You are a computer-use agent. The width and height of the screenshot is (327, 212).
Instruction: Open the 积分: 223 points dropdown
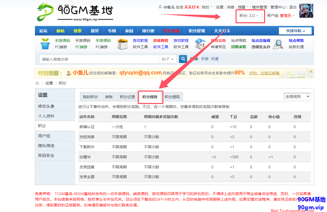click(249, 16)
